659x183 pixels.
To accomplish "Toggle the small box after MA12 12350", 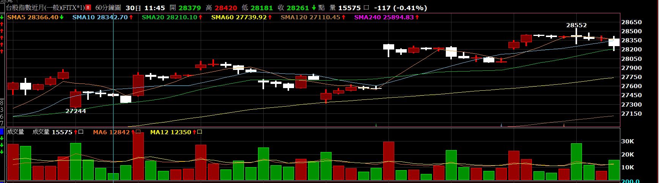I will (x=200, y=132).
